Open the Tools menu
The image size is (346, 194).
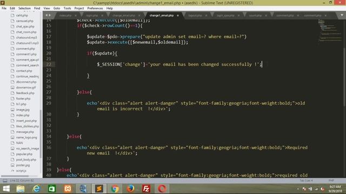click(x=67, y=8)
